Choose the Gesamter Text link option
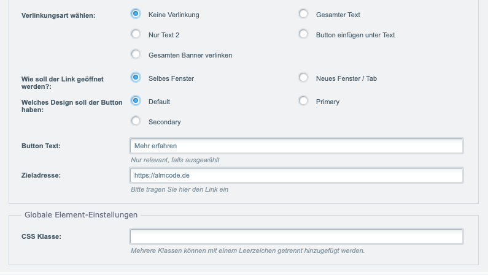The width and height of the screenshot is (488, 275). tap(303, 13)
